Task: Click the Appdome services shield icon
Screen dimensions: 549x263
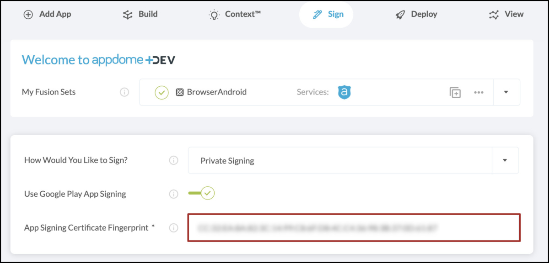Action: pyautogui.click(x=344, y=92)
